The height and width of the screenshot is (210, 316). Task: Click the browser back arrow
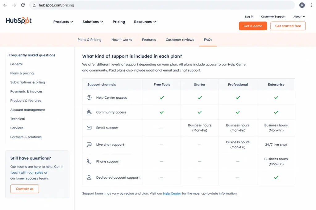pos(5,5)
